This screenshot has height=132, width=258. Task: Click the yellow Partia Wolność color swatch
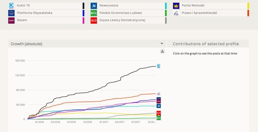point(248,6)
